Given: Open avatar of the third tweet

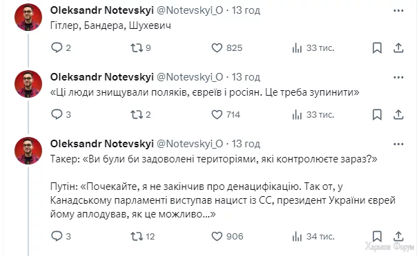Looking at the screenshot, I should 28,151.
